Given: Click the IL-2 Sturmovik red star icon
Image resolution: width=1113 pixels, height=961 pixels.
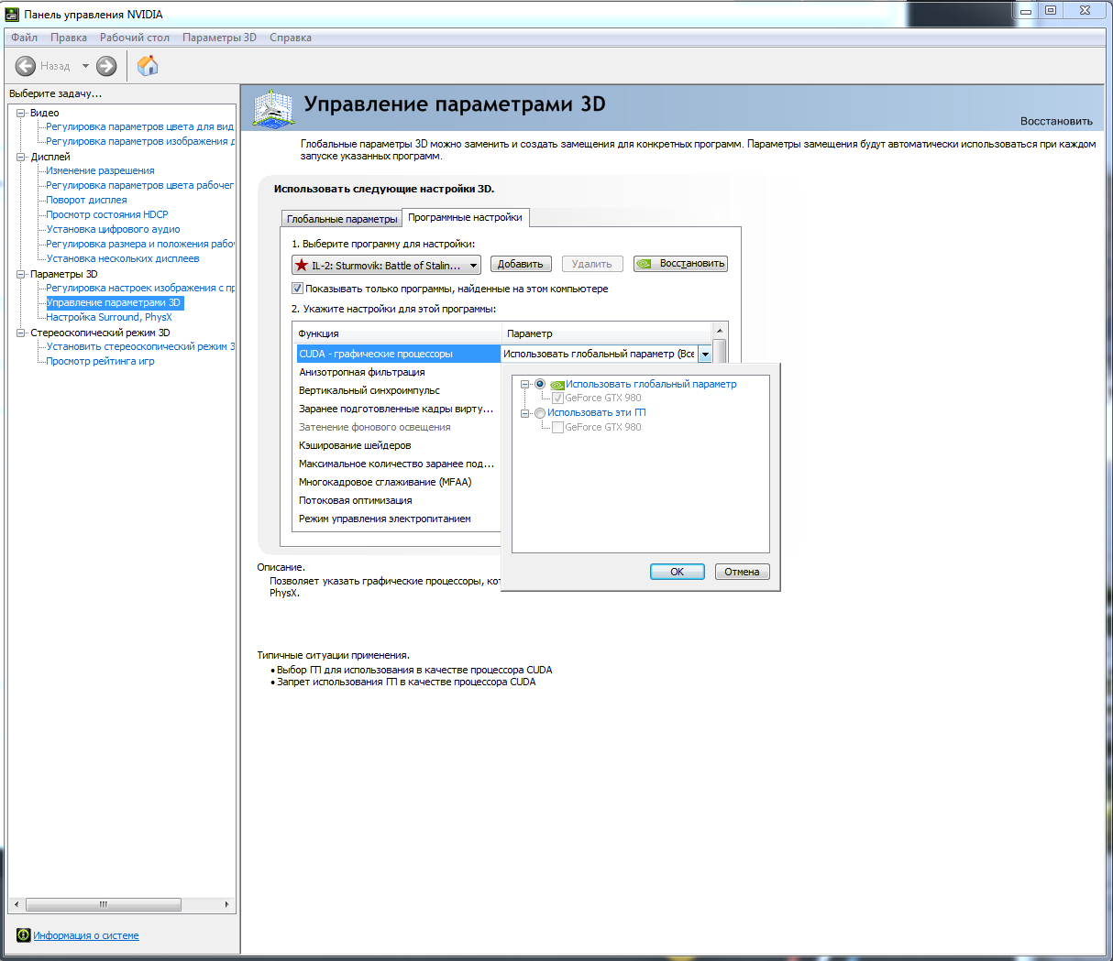Looking at the screenshot, I should pos(302,265).
